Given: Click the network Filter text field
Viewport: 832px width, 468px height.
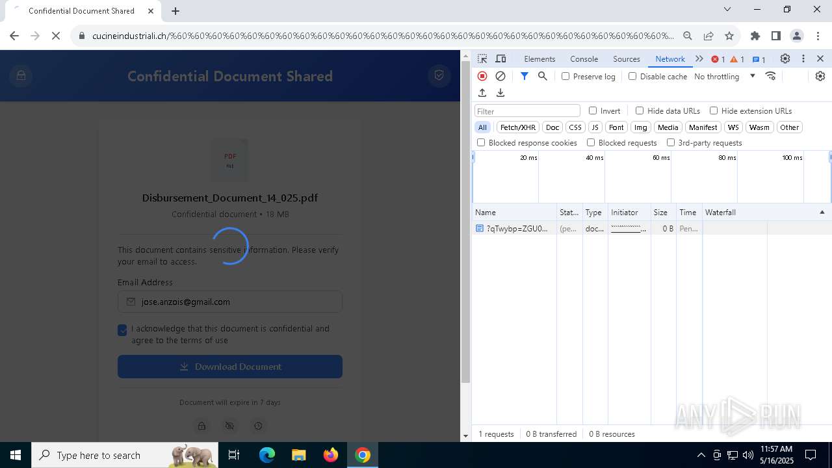Looking at the screenshot, I should 527,111.
